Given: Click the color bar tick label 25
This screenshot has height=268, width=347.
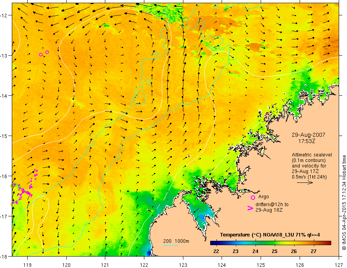Looking at the screenshot, I should 274,251.
